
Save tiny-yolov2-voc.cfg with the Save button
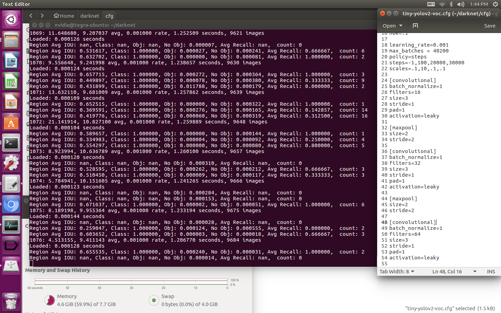pyautogui.click(x=490, y=26)
